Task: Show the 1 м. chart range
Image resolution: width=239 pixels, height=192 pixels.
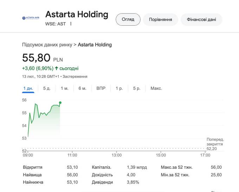Action: pos(64,88)
